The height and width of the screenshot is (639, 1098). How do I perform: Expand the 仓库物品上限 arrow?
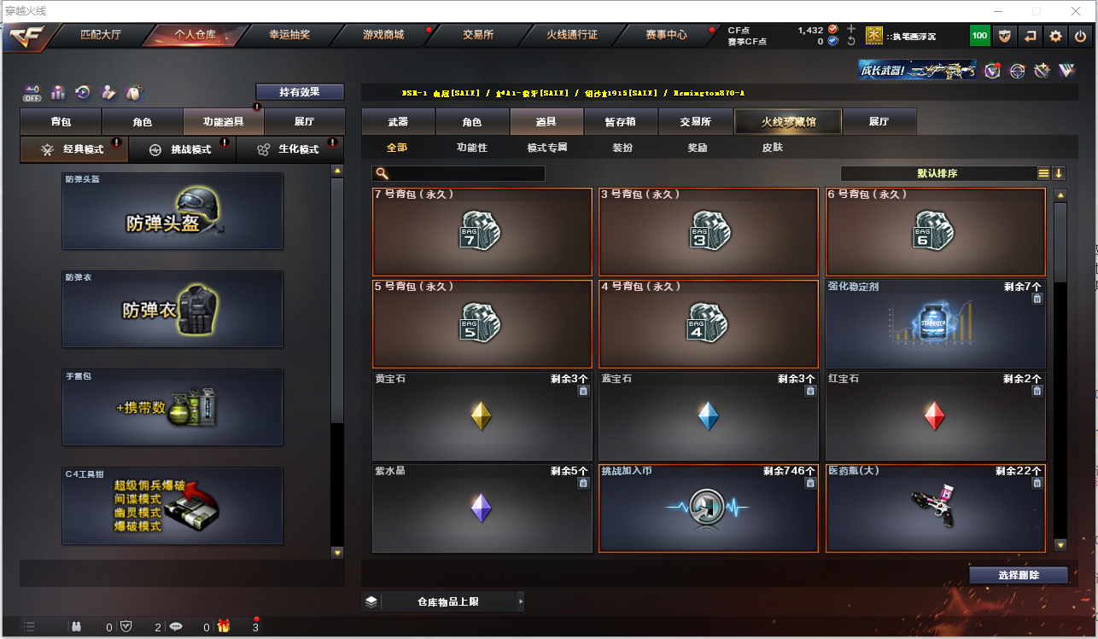pos(520,601)
